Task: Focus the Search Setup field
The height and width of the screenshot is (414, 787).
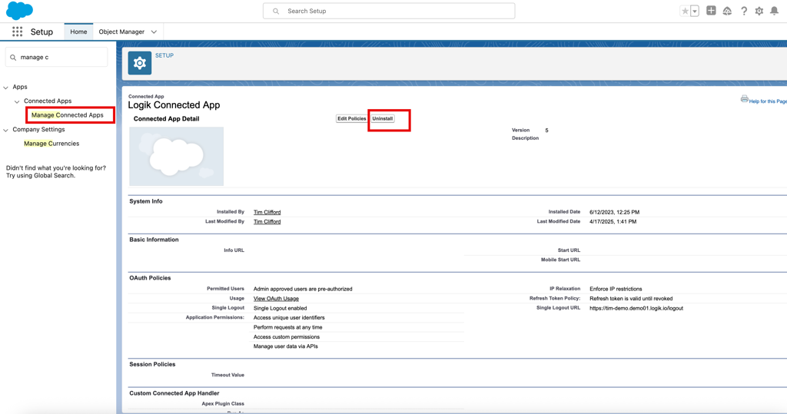Action: 389,11
